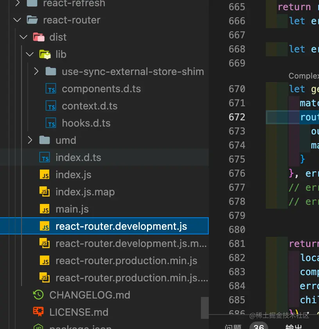Expand the react-refresh folder chevron
319x329 pixels.
[x=17, y=3]
